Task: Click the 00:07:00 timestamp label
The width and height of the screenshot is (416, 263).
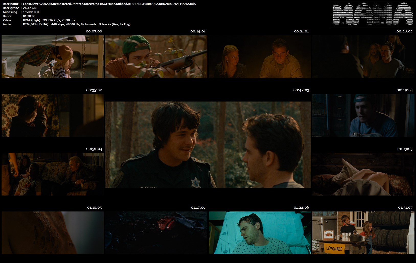Action: 94,31
